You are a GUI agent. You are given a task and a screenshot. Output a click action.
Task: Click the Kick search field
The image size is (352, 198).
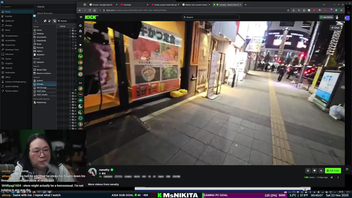(x=211, y=17)
